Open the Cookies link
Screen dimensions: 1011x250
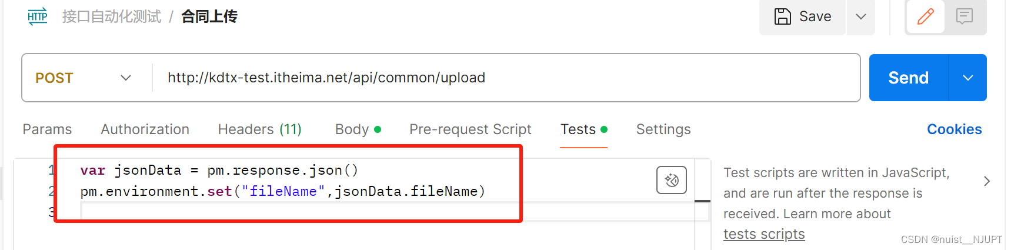[x=954, y=129]
